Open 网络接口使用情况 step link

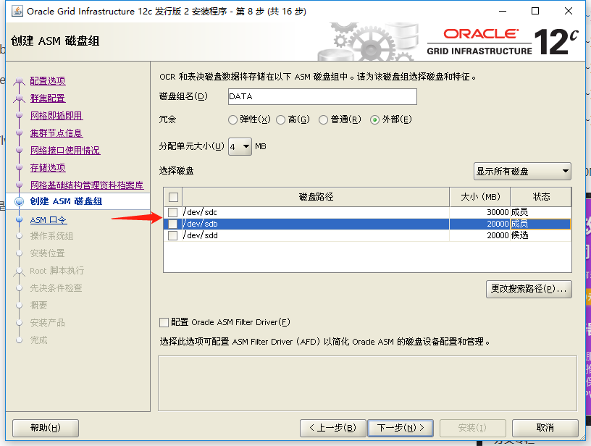click(x=65, y=151)
